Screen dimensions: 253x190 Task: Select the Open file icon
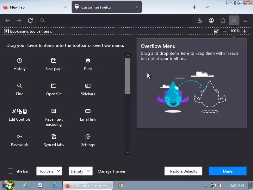[x=54, y=85]
